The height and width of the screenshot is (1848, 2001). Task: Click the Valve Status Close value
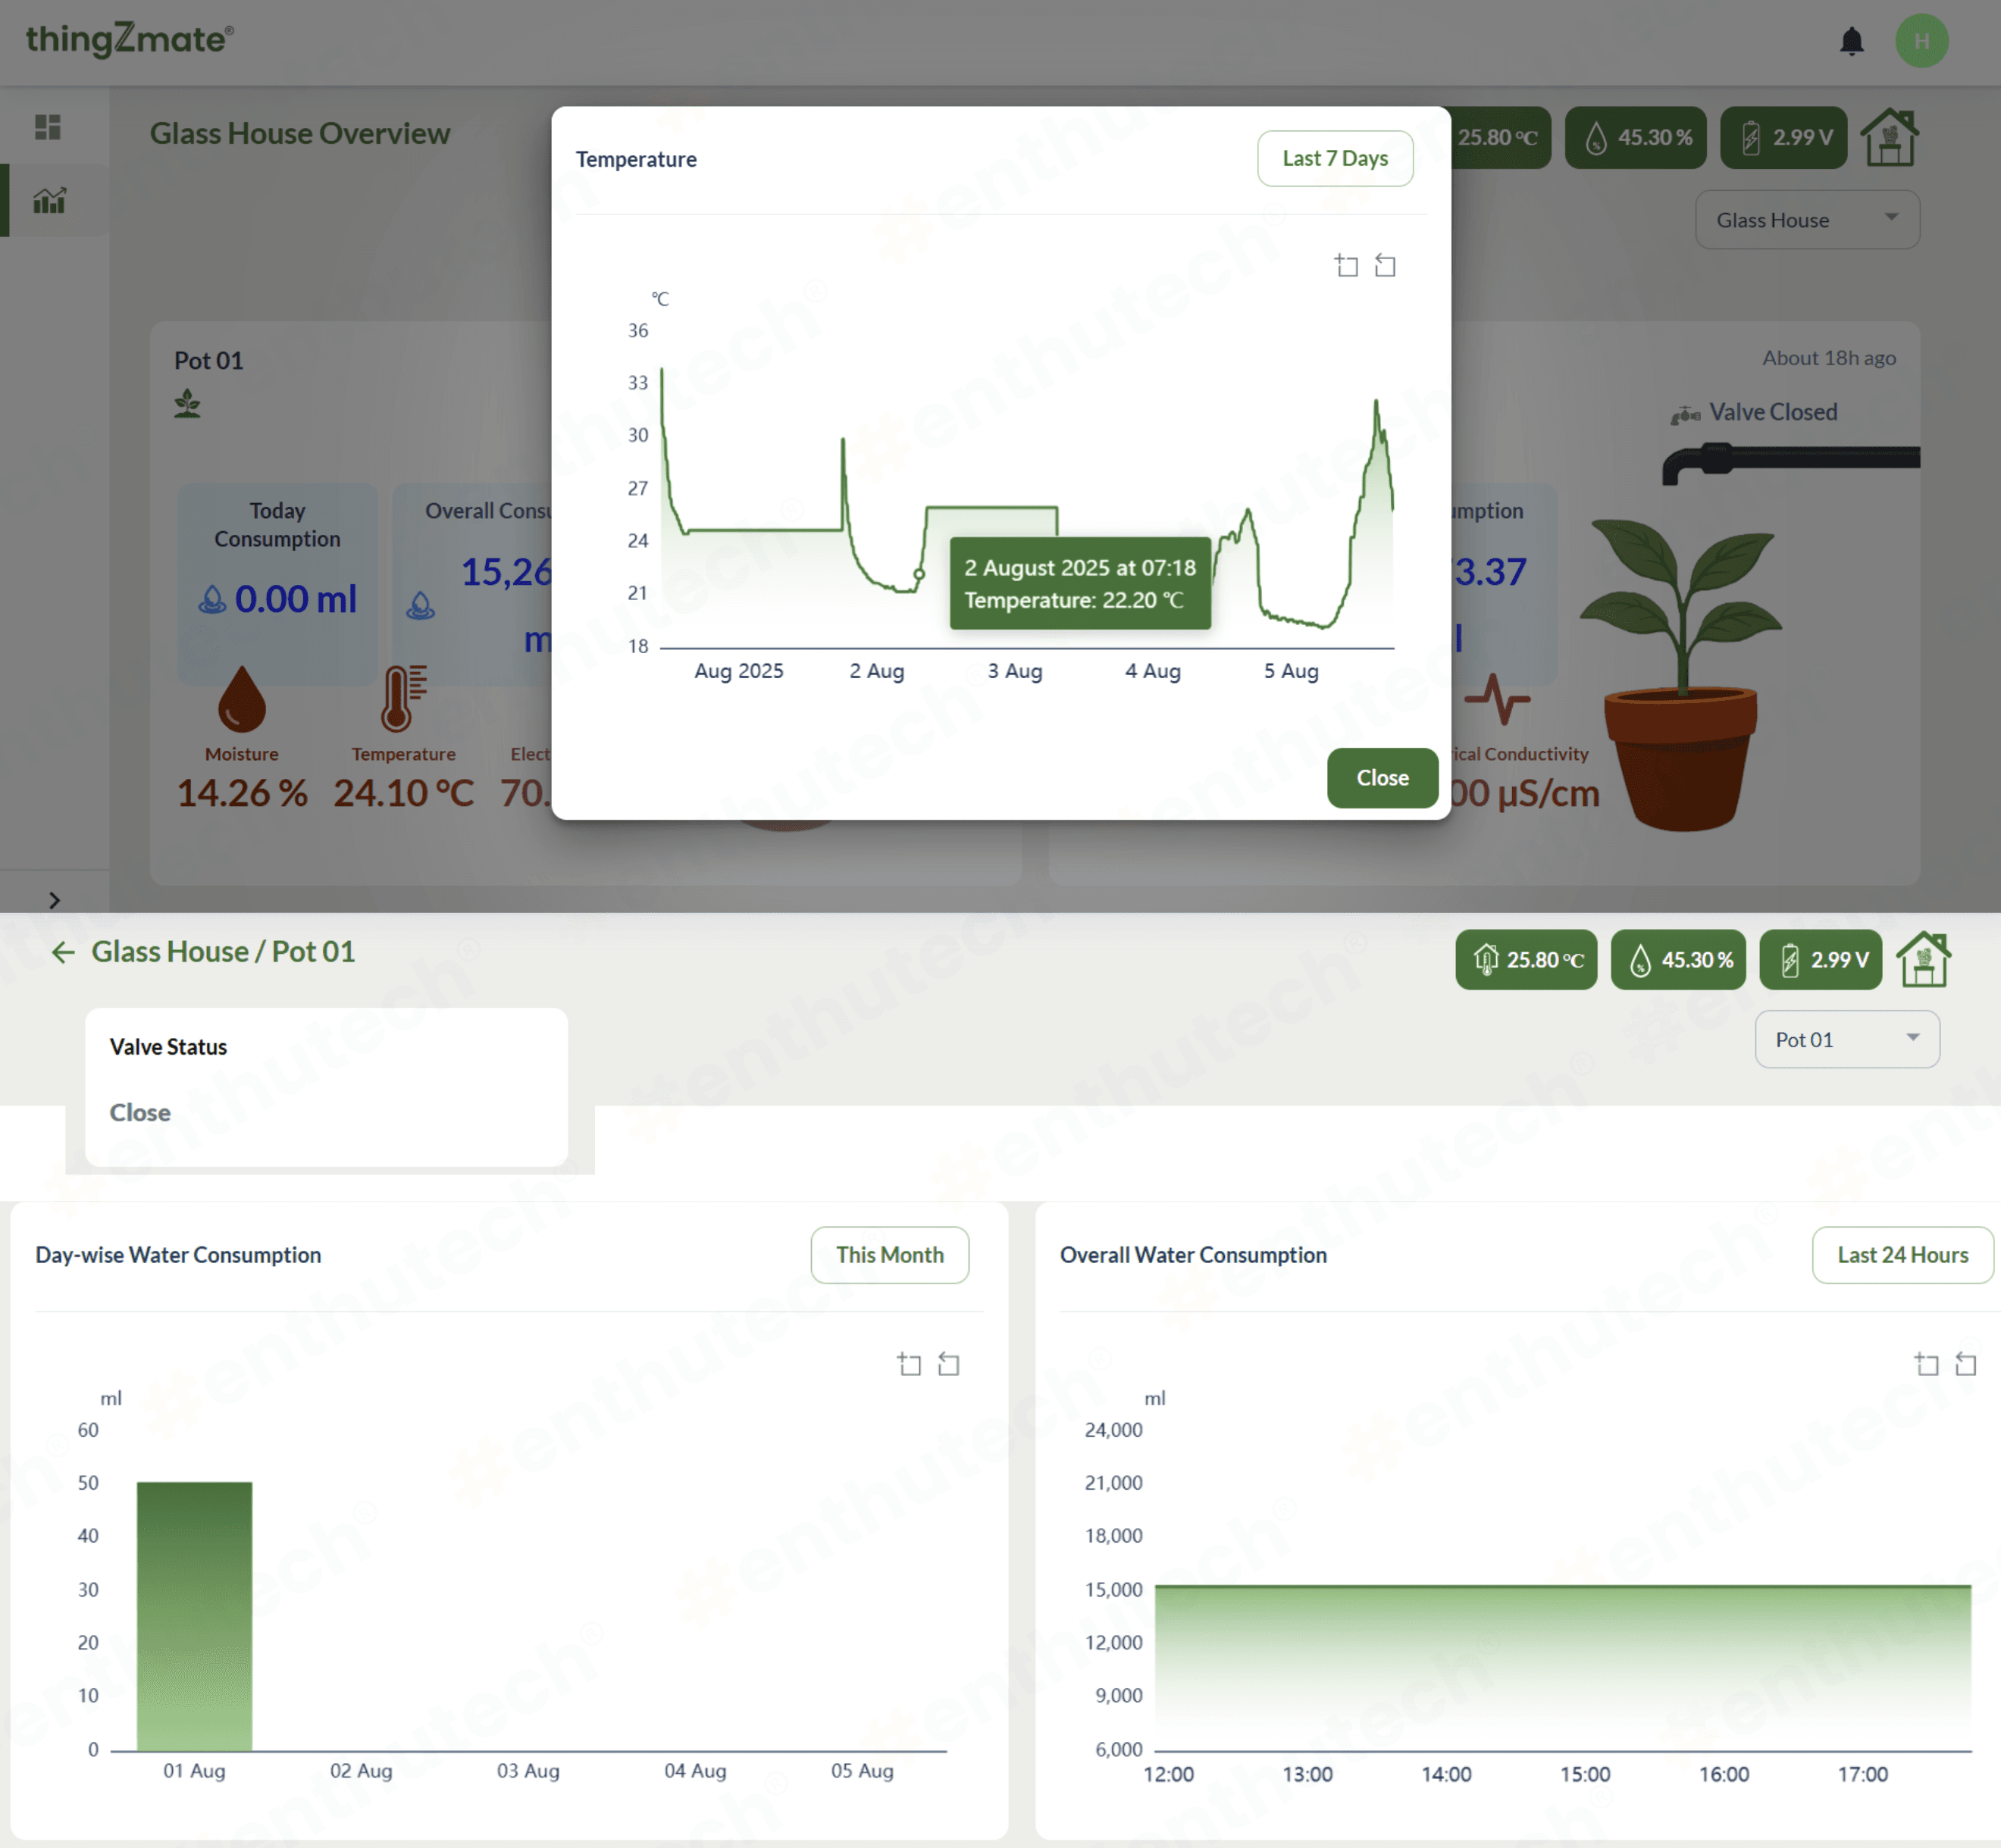(x=140, y=1112)
